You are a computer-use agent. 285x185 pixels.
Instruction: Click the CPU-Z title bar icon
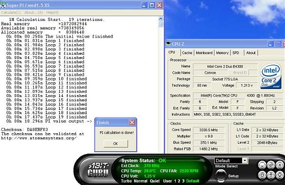(168, 44)
